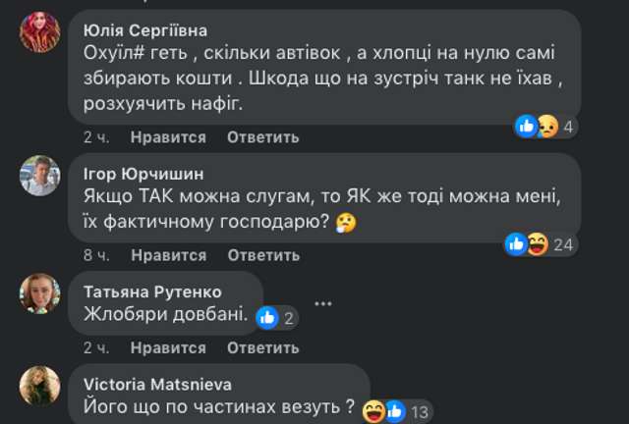The width and height of the screenshot is (629, 424).
Task: View the 24 reactions on Ігор Юрчишин's comment
Action: coord(539,244)
